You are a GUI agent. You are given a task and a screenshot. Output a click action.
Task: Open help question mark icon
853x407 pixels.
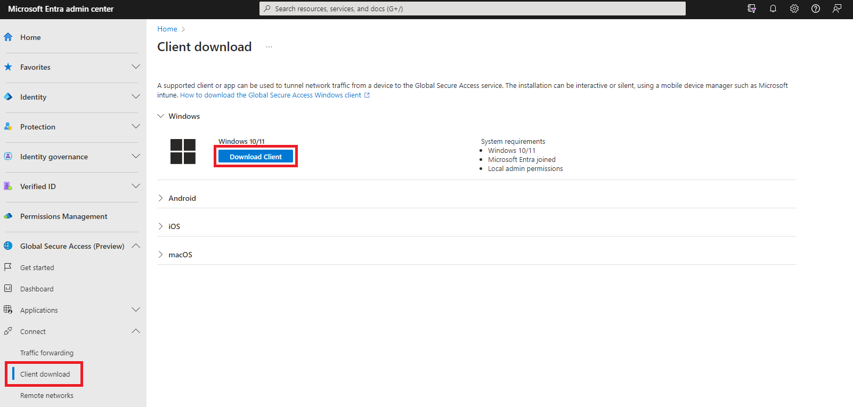click(x=816, y=9)
